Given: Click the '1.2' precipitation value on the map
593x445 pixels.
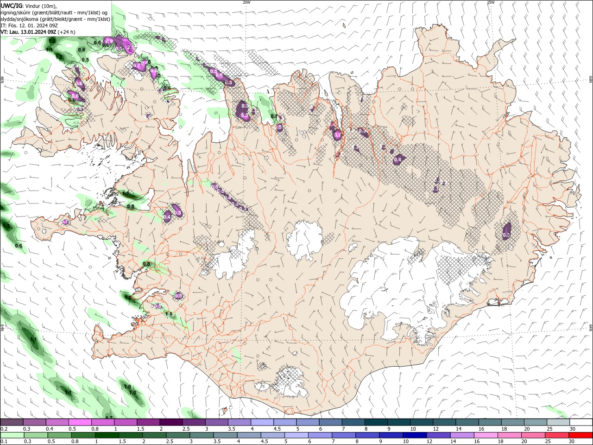Looking at the screenshot, I should [52, 41].
